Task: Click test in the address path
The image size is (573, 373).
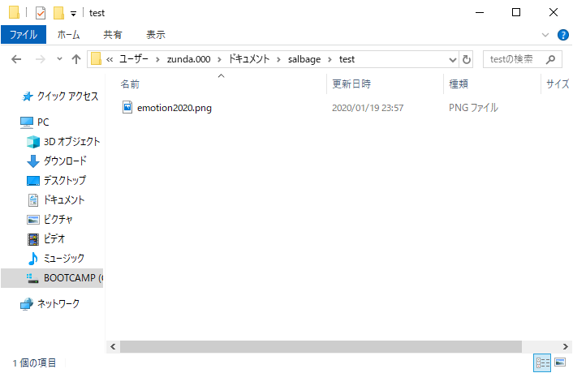Action: coord(347,59)
